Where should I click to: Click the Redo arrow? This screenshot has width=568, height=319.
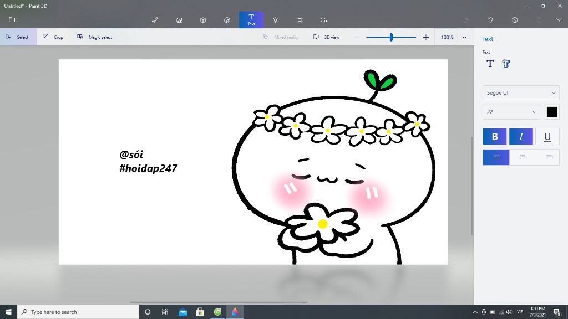click(539, 20)
